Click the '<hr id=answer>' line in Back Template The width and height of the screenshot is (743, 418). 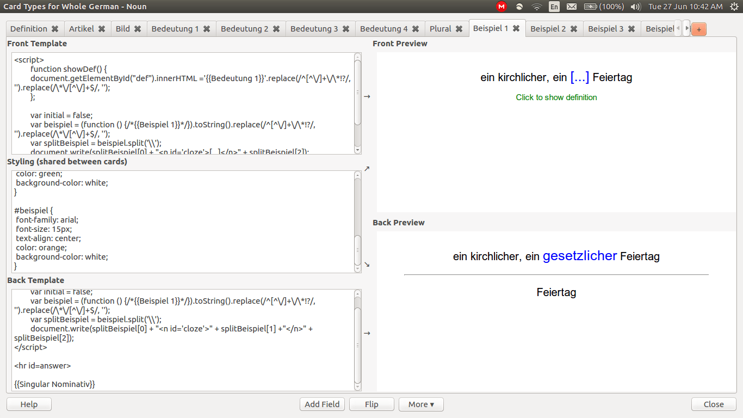point(42,366)
